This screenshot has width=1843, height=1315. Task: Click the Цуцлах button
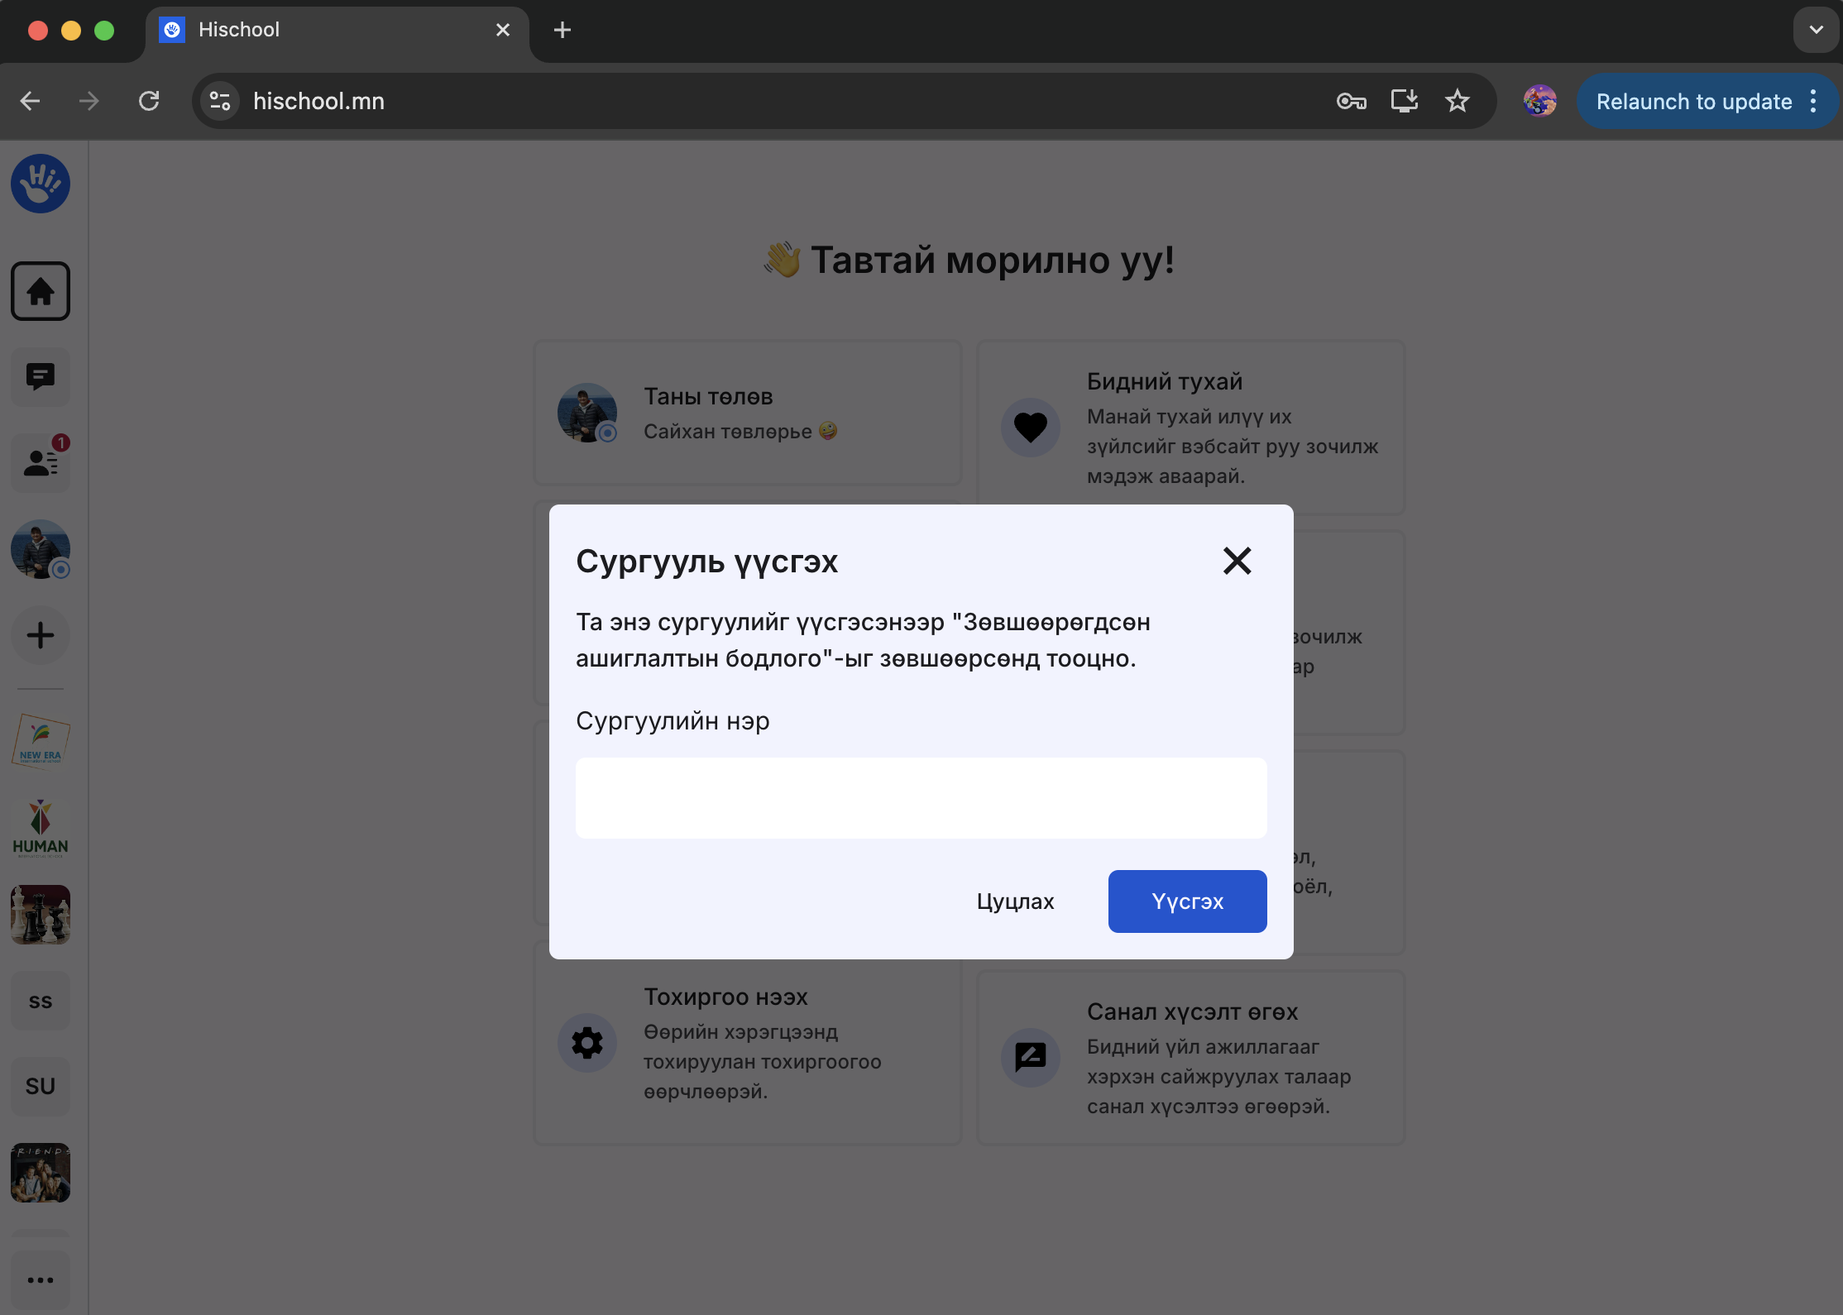[x=1015, y=901]
